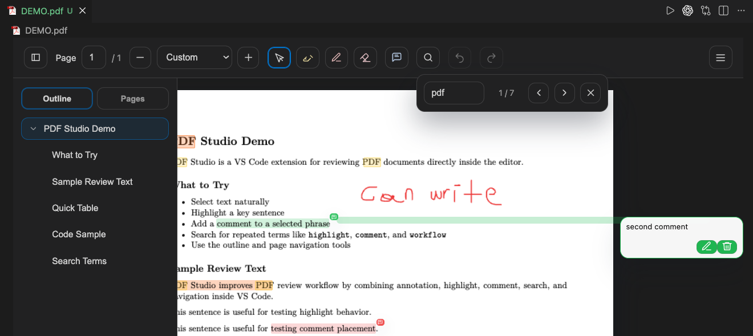Select the eraser tool

(366, 58)
